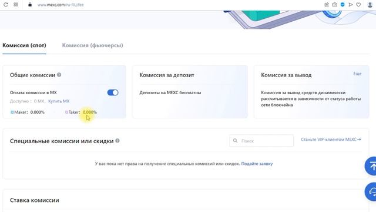Viewport: 376px width, 212px height.
Task: Click the Комиссия за вывод heading
Action: pos(286,75)
